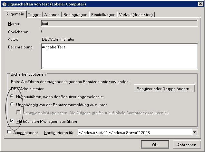
Task: Go to the Einstellungen tab
Action: pyautogui.click(x=103, y=14)
